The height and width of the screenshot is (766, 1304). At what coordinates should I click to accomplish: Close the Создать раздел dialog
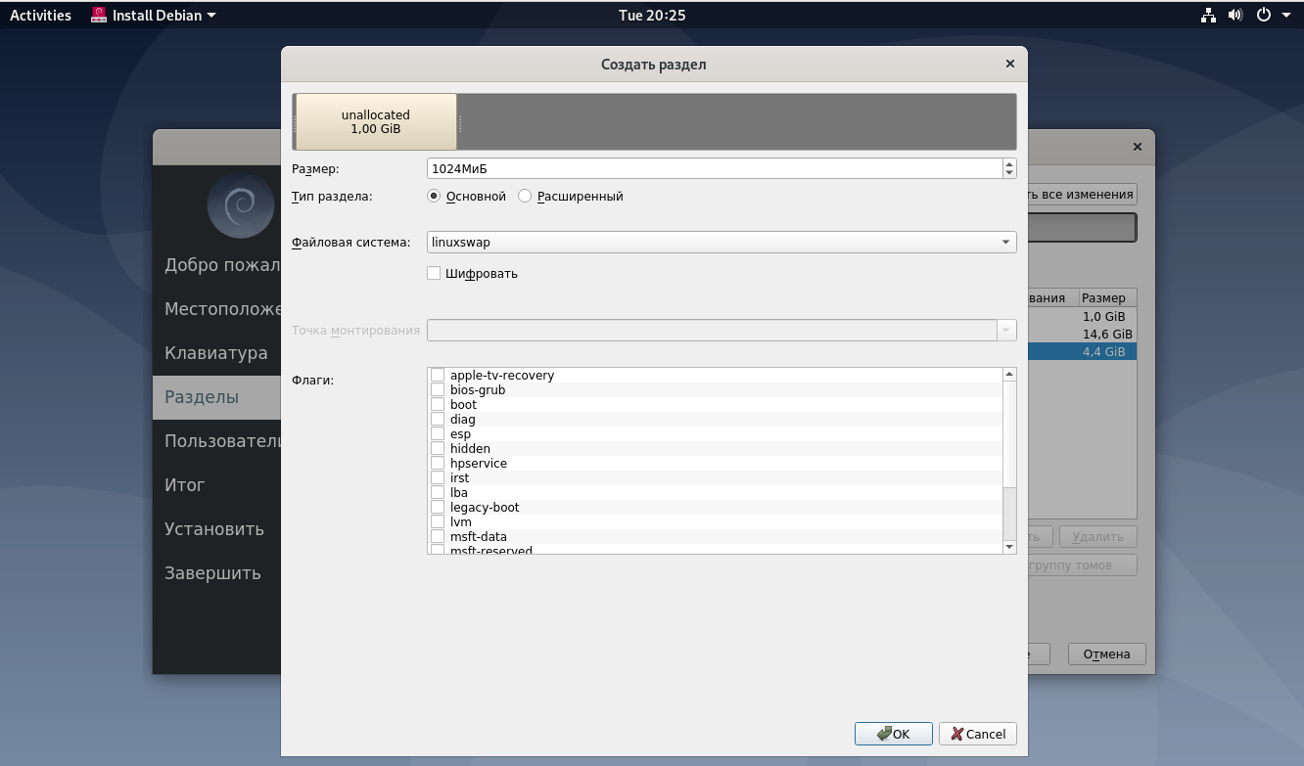click(x=1009, y=64)
